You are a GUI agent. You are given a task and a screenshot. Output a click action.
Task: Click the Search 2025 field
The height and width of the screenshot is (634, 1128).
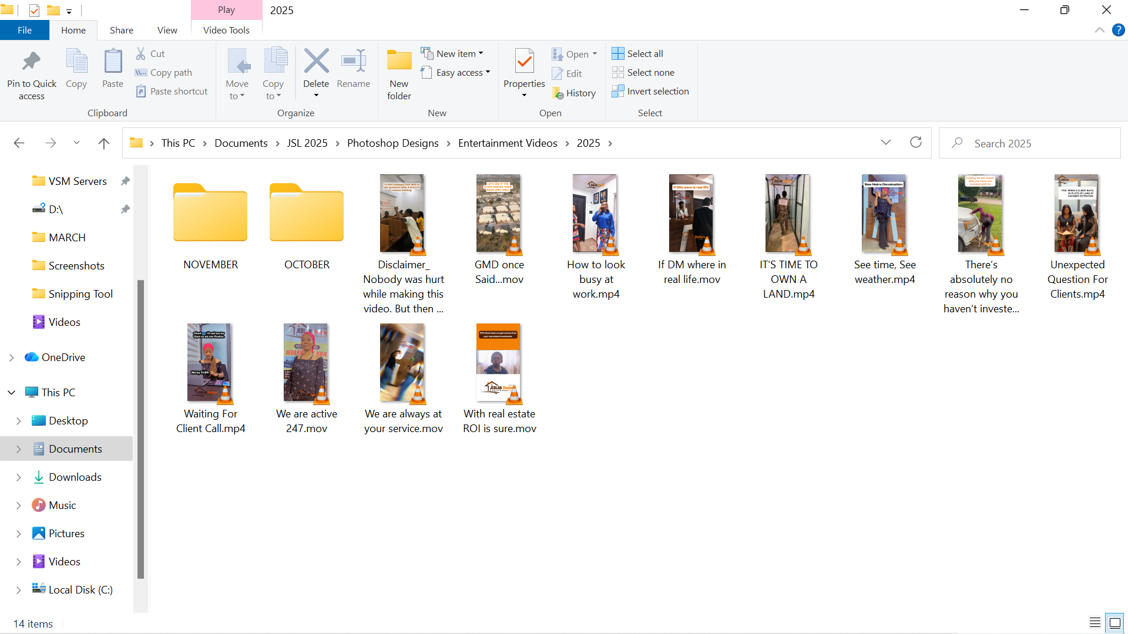click(x=1029, y=143)
